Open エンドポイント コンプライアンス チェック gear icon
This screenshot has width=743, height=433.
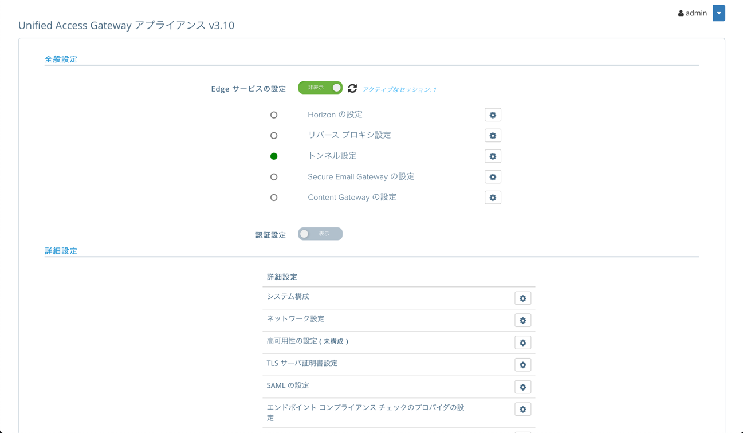(522, 410)
